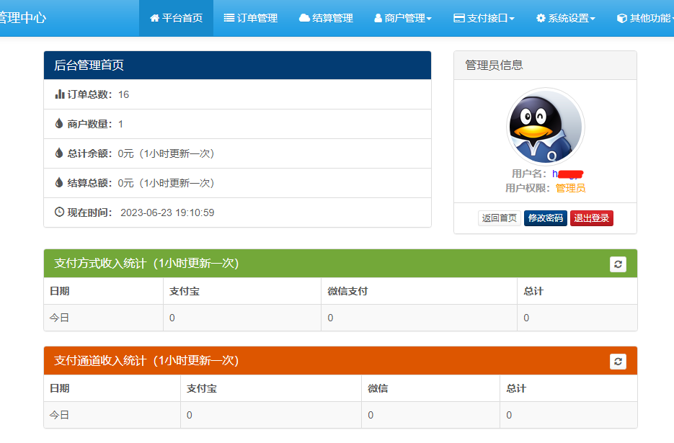
Task: Click the penguin admin avatar
Action: 545,127
